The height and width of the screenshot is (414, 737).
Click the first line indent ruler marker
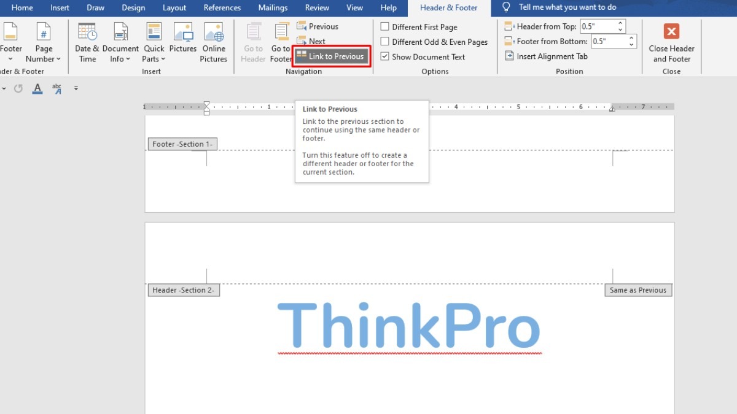pyautogui.click(x=206, y=104)
